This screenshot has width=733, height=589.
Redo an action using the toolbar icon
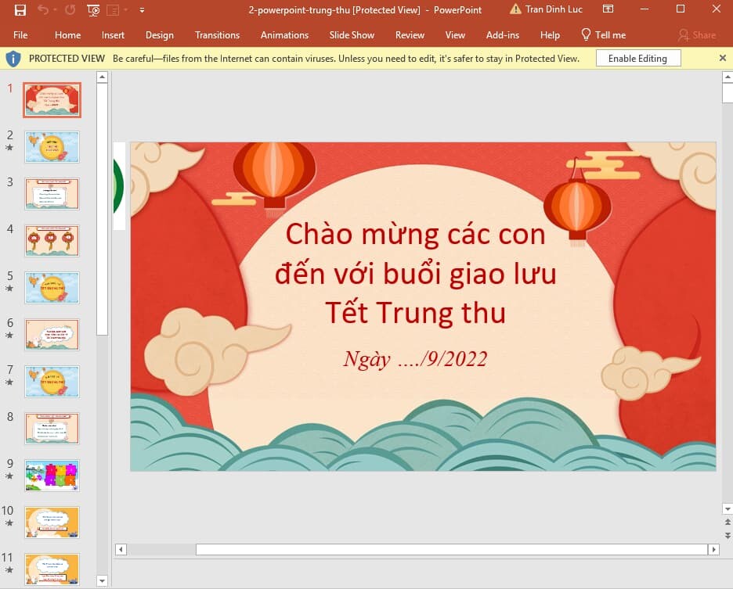[70, 10]
